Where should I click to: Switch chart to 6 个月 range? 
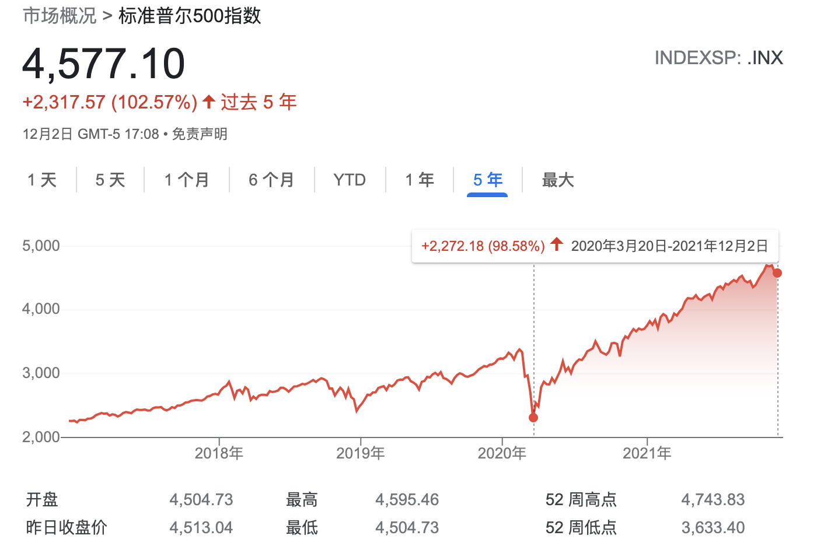tap(271, 180)
